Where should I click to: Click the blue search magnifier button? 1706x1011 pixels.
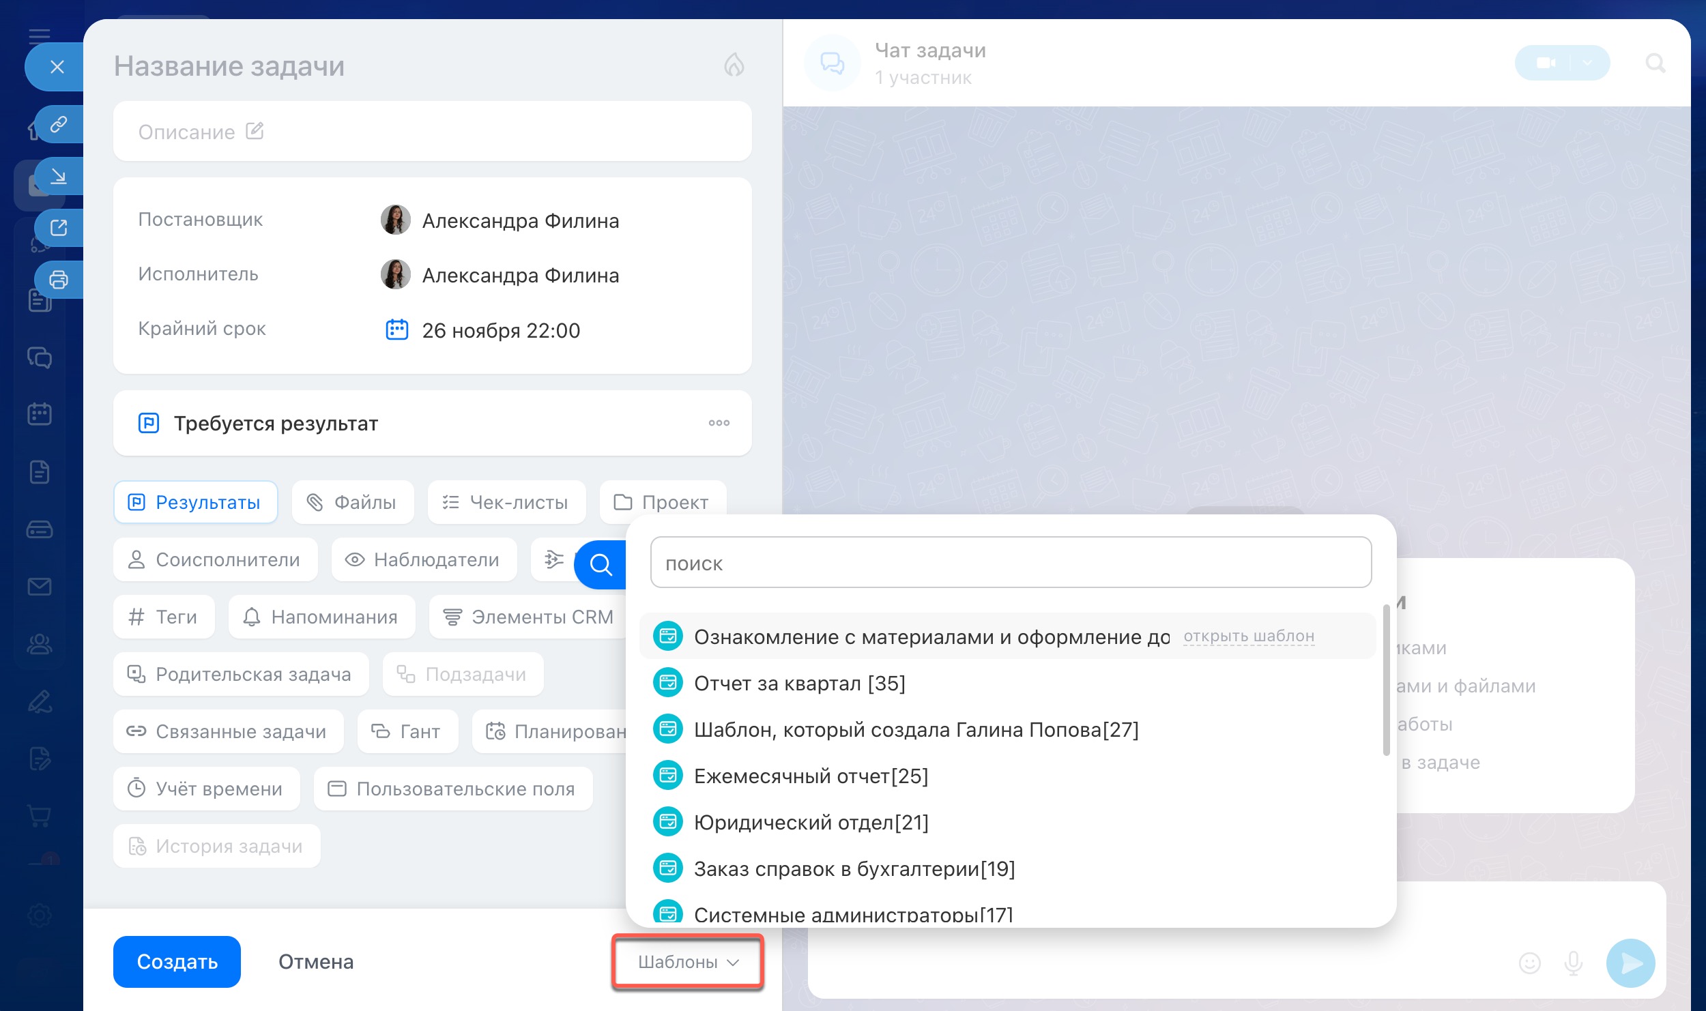click(601, 564)
